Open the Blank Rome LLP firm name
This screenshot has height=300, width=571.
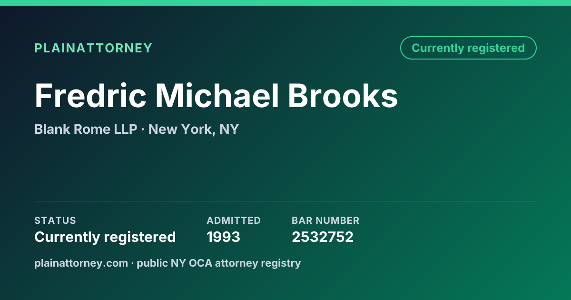[86, 129]
